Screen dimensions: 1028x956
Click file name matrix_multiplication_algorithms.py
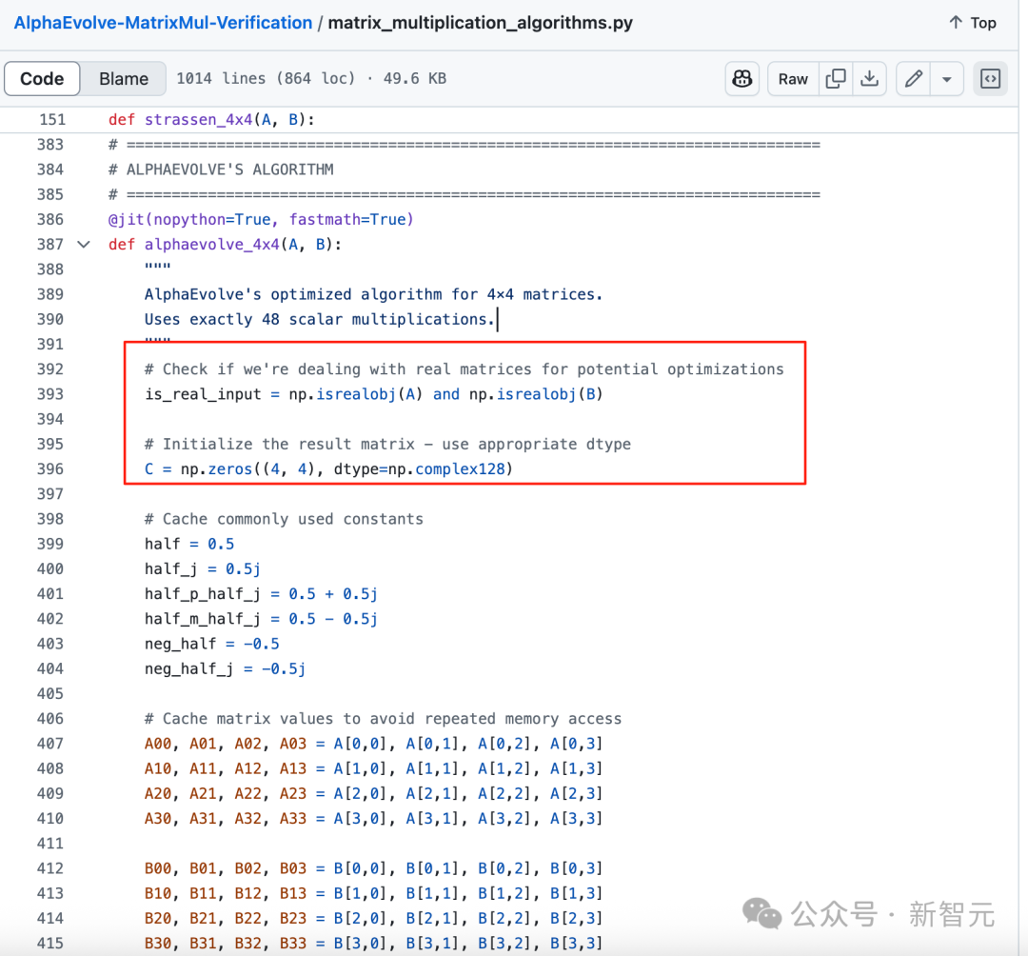click(480, 23)
